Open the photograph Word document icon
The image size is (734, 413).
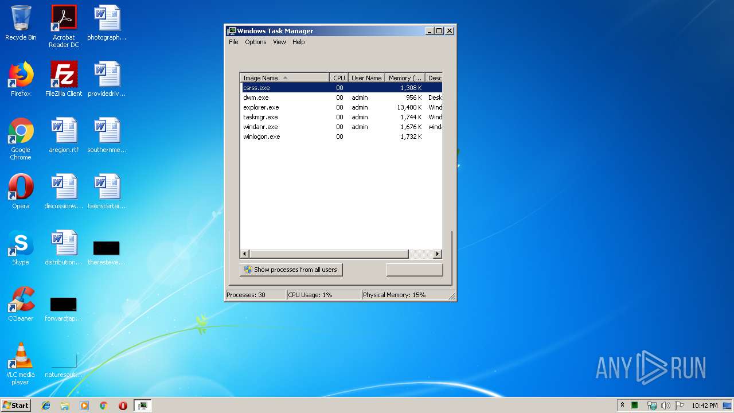(107, 23)
